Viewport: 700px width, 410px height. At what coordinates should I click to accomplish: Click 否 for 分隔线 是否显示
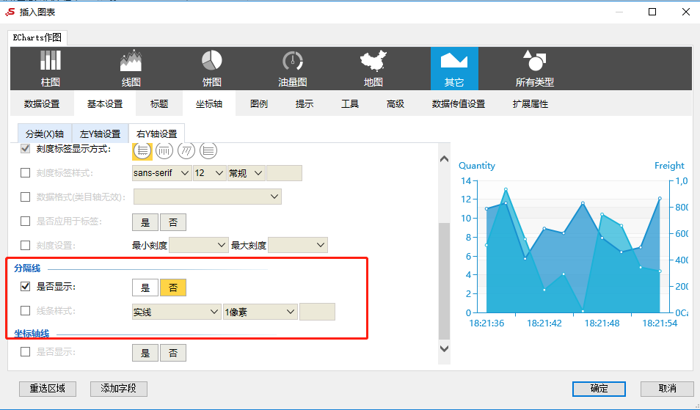173,288
